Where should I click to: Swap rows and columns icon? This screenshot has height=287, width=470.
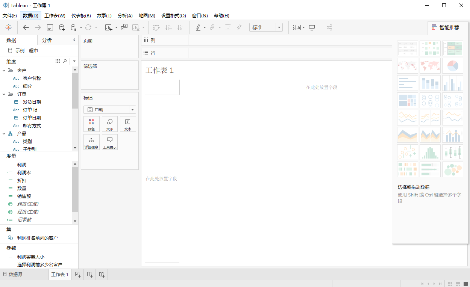(x=157, y=27)
